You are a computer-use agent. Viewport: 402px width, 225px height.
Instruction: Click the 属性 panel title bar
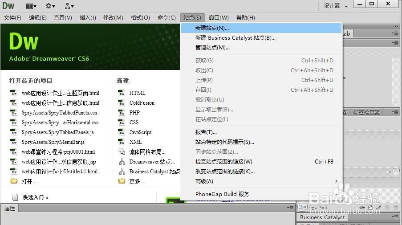pyautogui.click(x=147, y=208)
